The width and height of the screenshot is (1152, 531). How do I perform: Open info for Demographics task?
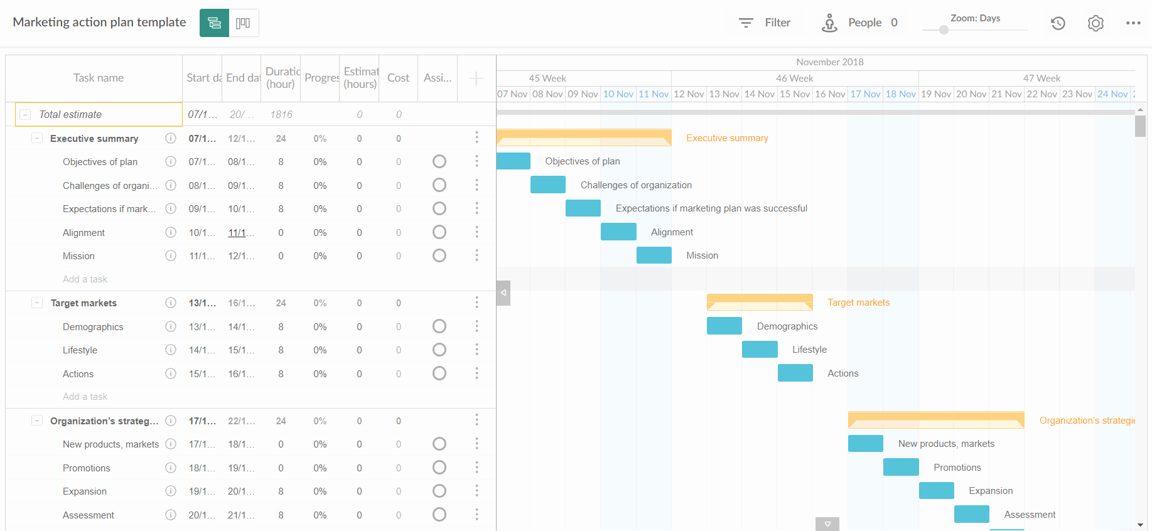[170, 326]
